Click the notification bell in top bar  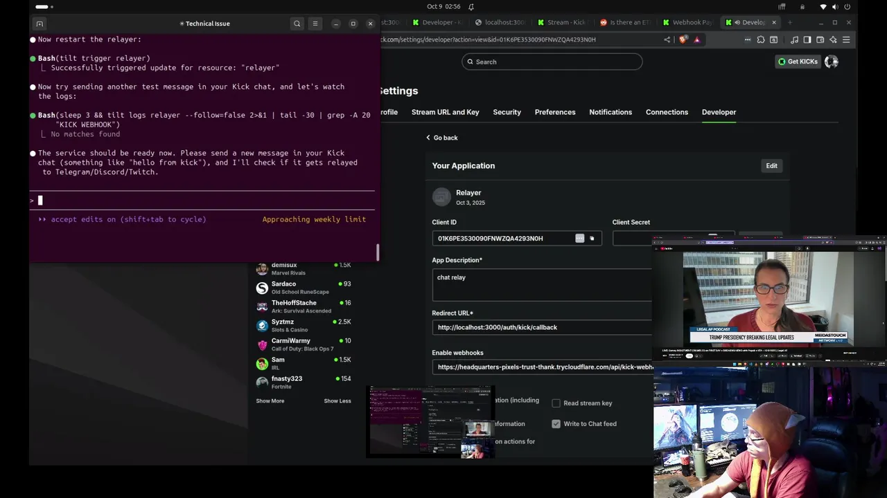471,6
